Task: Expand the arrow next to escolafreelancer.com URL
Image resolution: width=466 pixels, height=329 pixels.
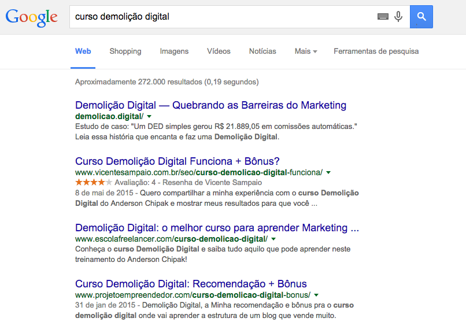Action: pos(273,239)
